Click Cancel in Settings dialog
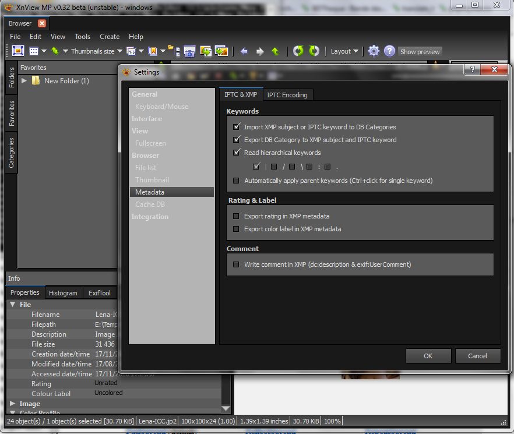 point(478,356)
